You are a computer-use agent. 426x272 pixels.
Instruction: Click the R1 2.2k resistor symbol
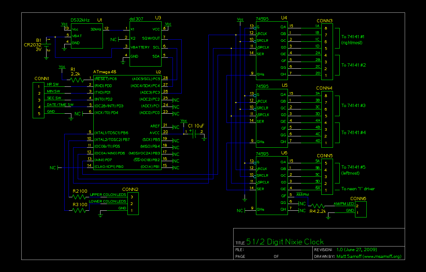77,80
